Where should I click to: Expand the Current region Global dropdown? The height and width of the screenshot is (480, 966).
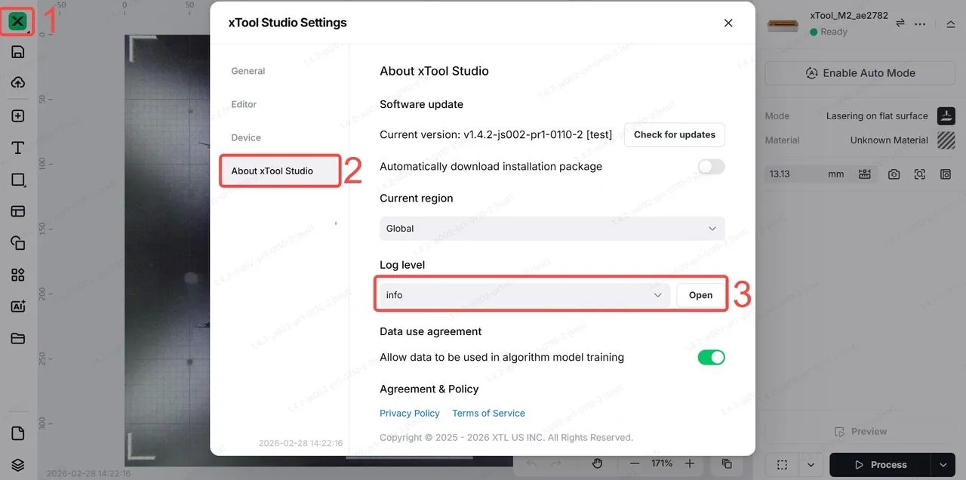[x=552, y=229]
